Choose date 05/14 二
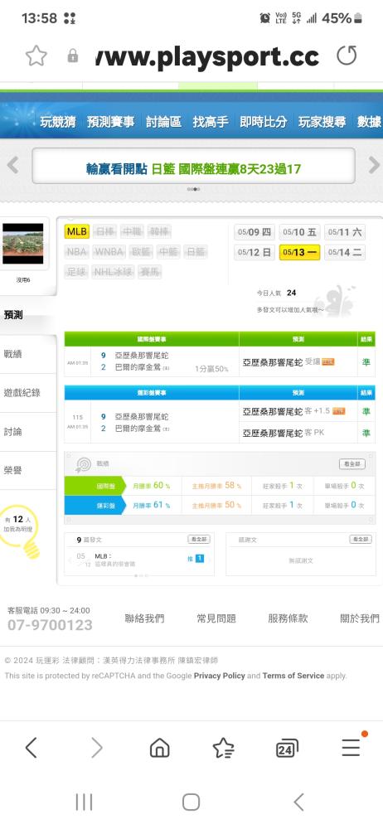Screen dimensions: 383x829 coord(344,252)
